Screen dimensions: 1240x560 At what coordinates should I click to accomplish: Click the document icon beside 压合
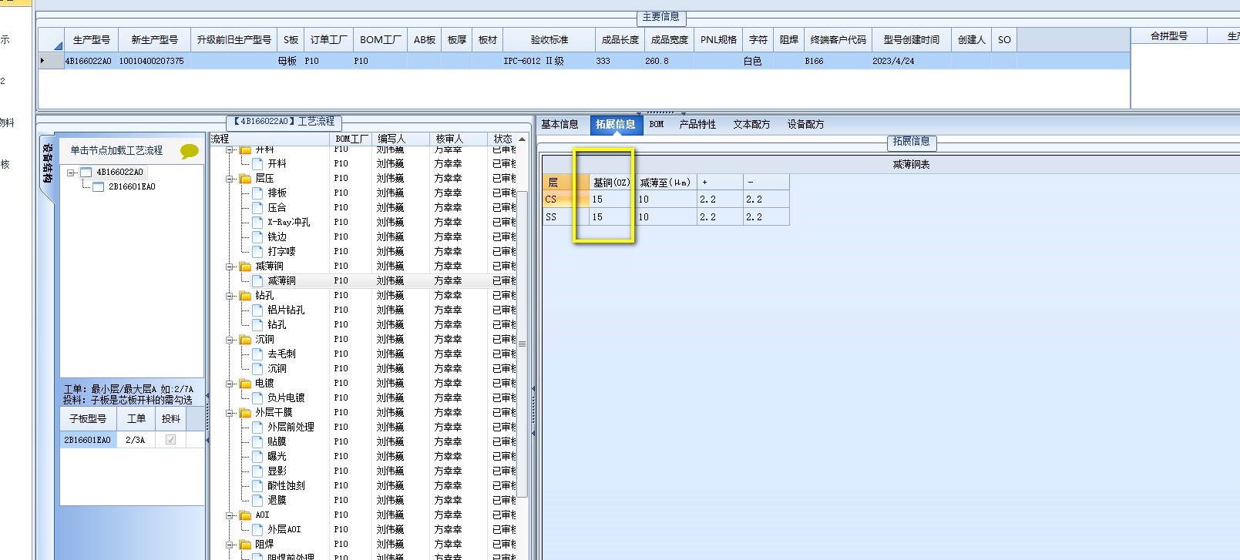coord(258,207)
